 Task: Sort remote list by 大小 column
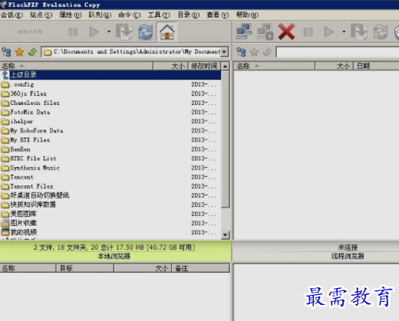[334, 66]
